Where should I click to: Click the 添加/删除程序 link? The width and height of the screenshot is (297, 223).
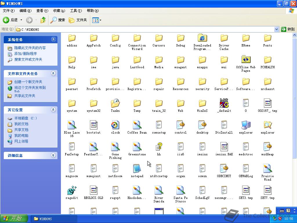coord(26,54)
